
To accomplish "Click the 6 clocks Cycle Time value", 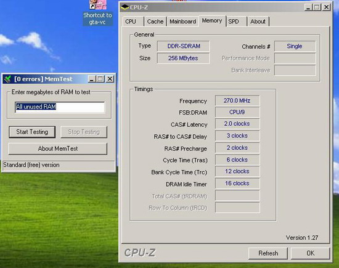I will point(237,160).
